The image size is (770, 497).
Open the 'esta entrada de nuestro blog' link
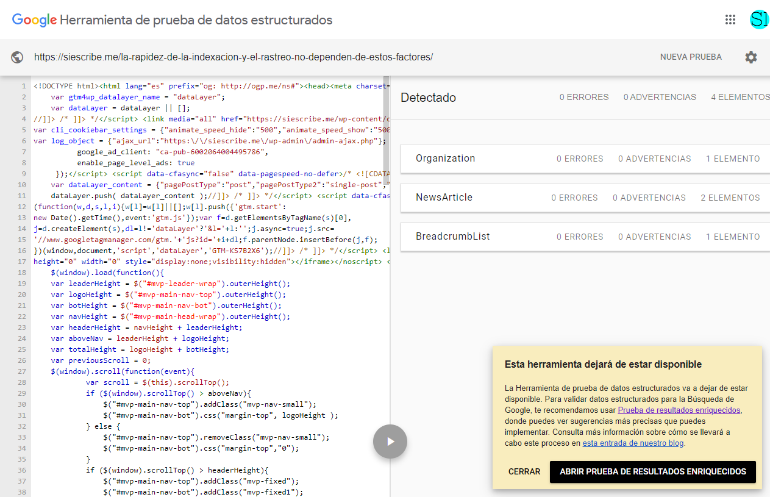[633, 443]
